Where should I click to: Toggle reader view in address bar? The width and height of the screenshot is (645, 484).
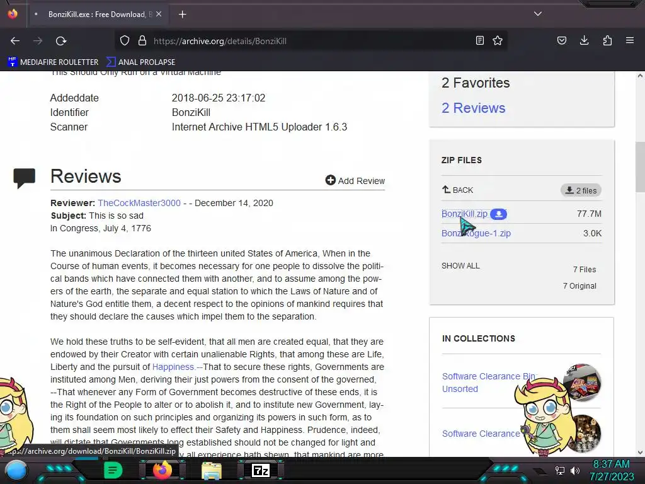pos(479,41)
